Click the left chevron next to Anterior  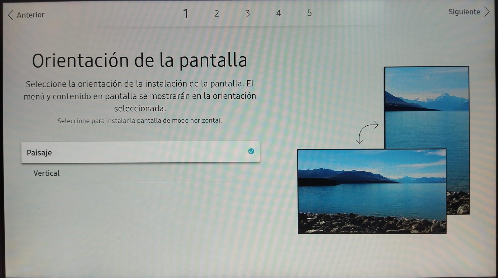(x=10, y=15)
